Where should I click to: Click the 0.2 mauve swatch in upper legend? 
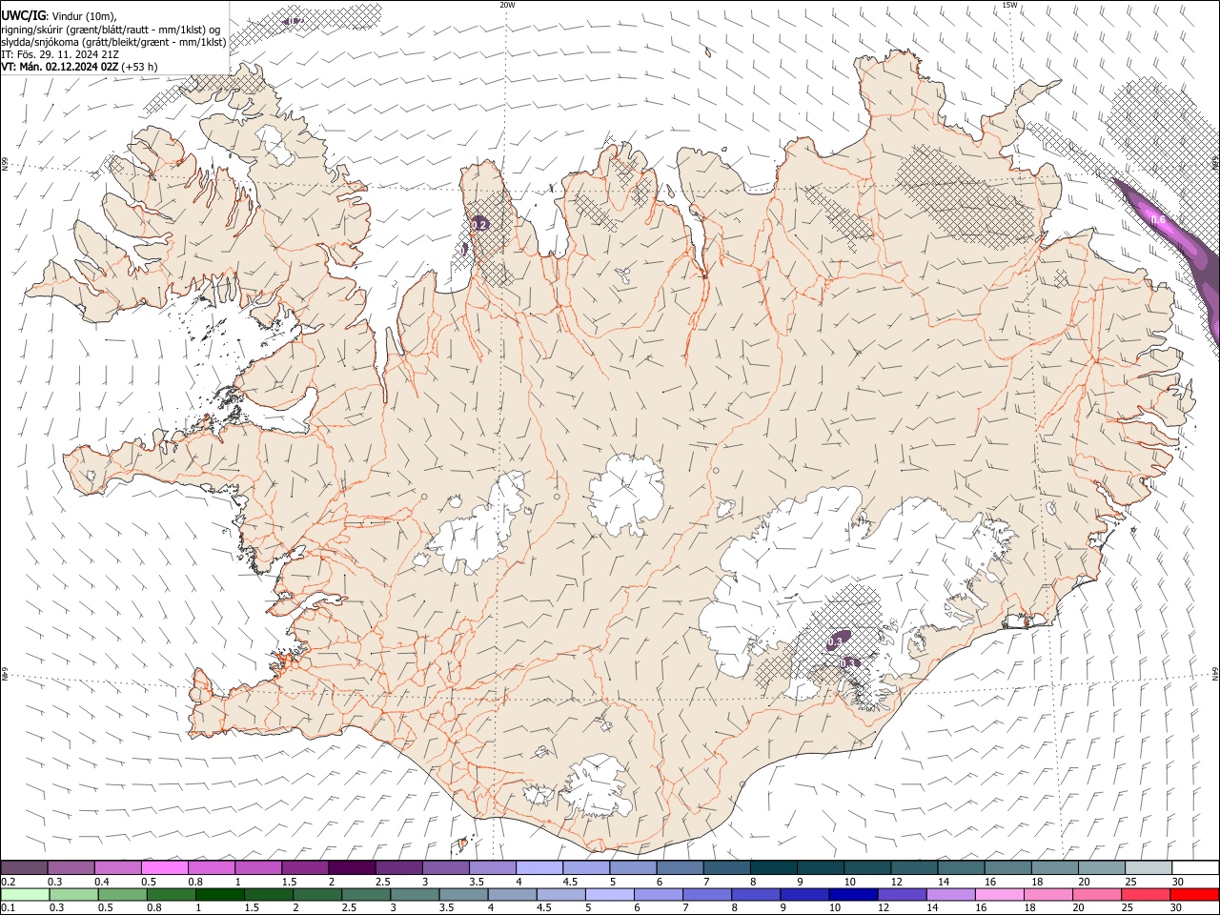[25, 867]
